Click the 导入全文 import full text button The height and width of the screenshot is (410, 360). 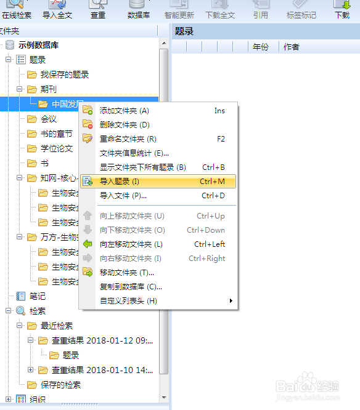(57, 10)
